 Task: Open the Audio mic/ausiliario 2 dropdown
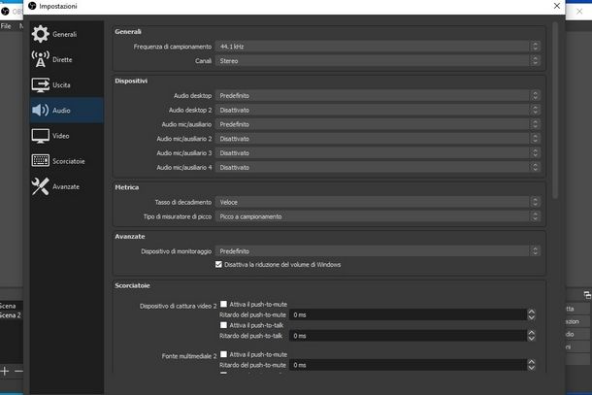pyautogui.click(x=378, y=139)
